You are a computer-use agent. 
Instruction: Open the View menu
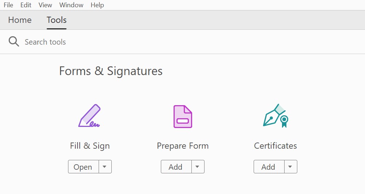click(45, 5)
